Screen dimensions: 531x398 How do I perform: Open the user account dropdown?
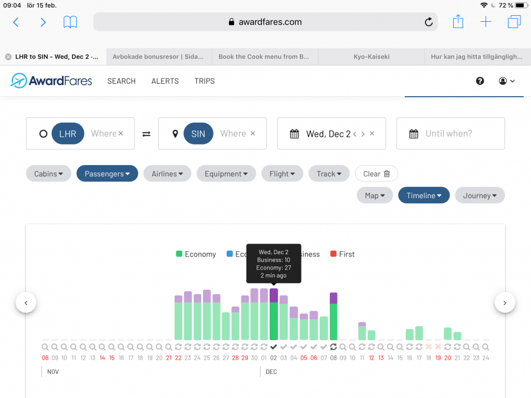coord(506,81)
